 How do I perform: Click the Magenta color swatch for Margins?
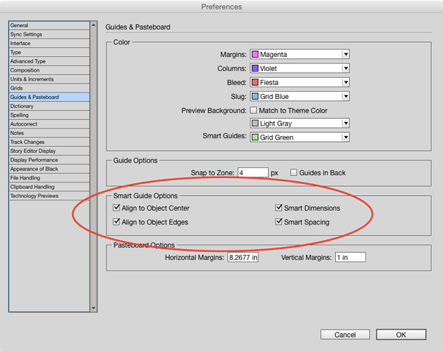point(255,54)
